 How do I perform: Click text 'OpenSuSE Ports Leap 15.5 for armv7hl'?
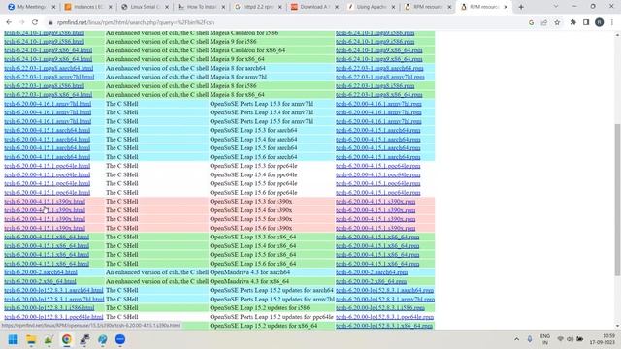pyautogui.click(x=261, y=121)
